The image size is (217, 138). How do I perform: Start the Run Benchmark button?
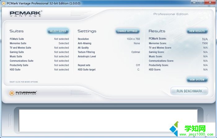coord(189,91)
